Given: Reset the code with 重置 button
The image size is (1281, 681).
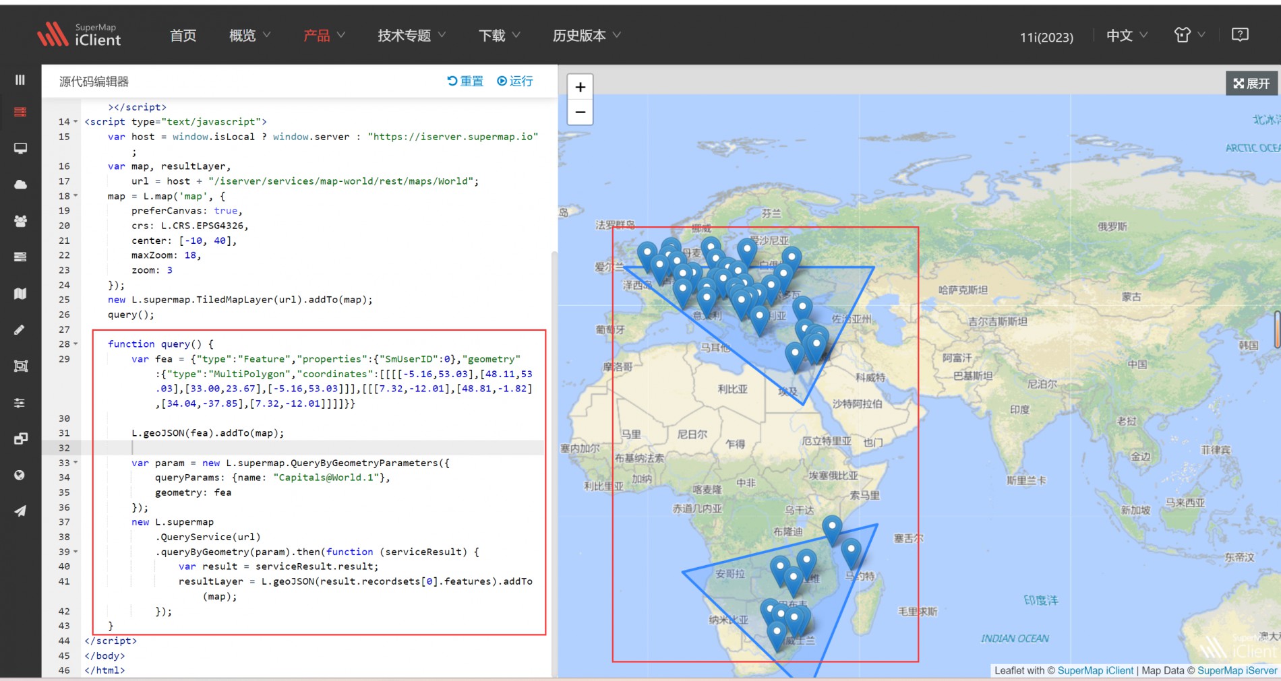Looking at the screenshot, I should tap(465, 81).
